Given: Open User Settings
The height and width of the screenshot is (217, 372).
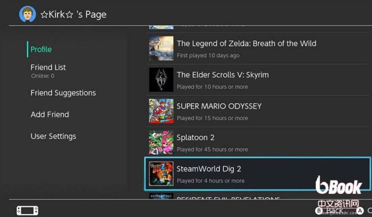Looking at the screenshot, I should point(53,136).
